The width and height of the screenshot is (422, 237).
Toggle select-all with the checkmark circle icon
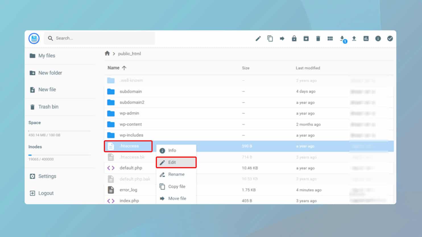(390, 38)
